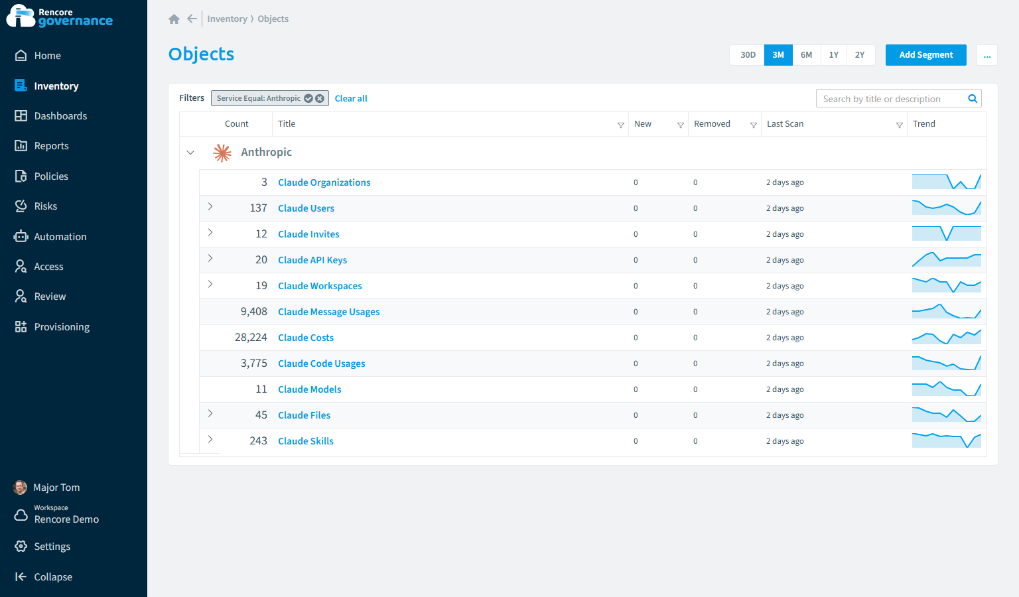Click the count value 9,408
Image resolution: width=1019 pixels, height=597 pixels.
[x=254, y=312]
